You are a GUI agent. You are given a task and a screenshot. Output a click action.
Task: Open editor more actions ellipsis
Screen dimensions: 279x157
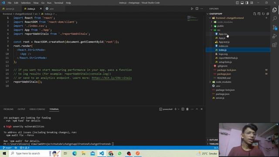pyautogui.click(x=201, y=9)
